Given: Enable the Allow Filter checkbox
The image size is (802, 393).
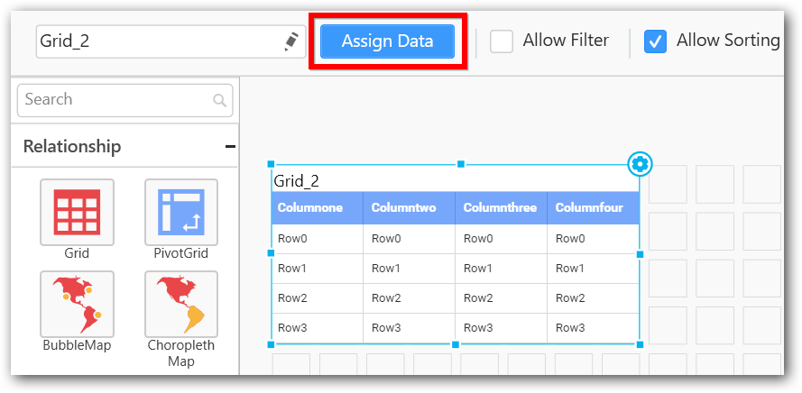Looking at the screenshot, I should click(x=502, y=41).
